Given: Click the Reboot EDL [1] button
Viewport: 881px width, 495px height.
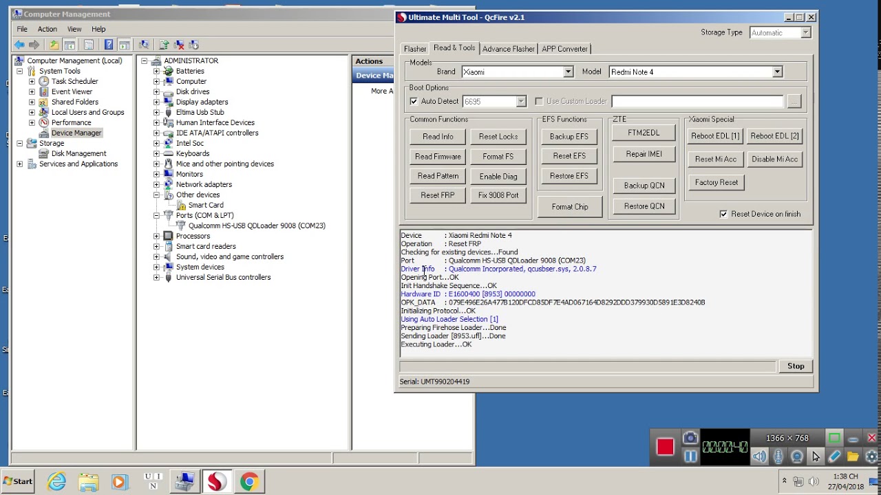Looking at the screenshot, I should click(715, 136).
